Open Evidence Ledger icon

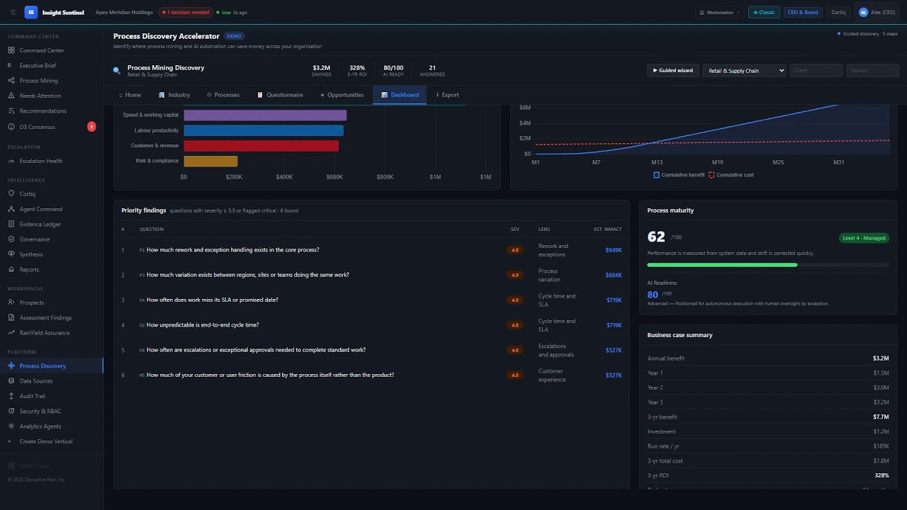click(x=11, y=224)
